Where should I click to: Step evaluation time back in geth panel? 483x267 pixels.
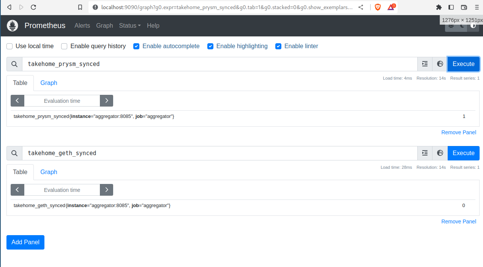tap(17, 190)
